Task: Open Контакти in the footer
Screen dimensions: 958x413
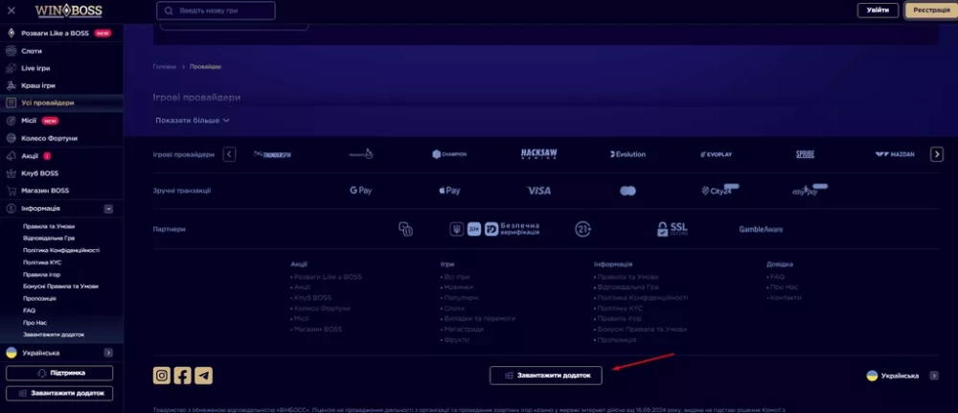Action: tap(786, 297)
